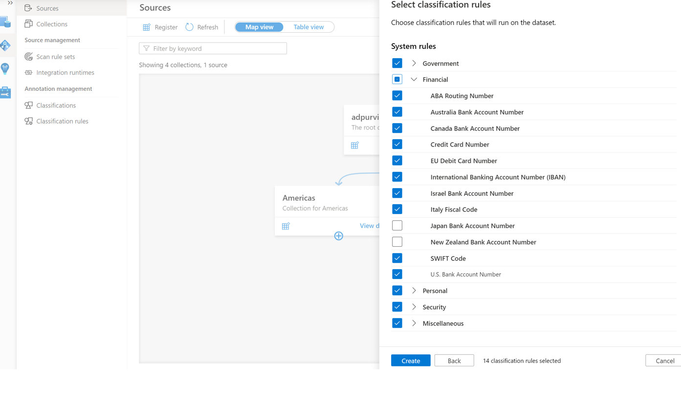Expand the Personal rules group

pos(414,290)
